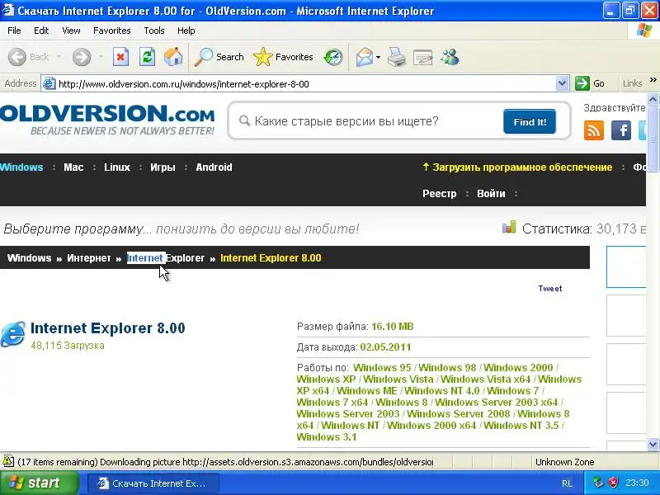The width and height of the screenshot is (660, 495).
Task: Click the Реестр link
Action: (440, 194)
